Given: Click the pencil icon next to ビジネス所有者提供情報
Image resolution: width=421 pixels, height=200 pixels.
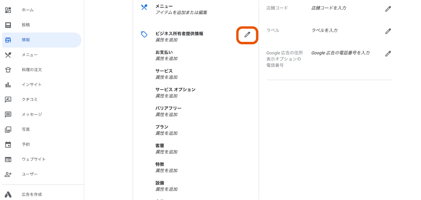Looking at the screenshot, I should 247,35.
